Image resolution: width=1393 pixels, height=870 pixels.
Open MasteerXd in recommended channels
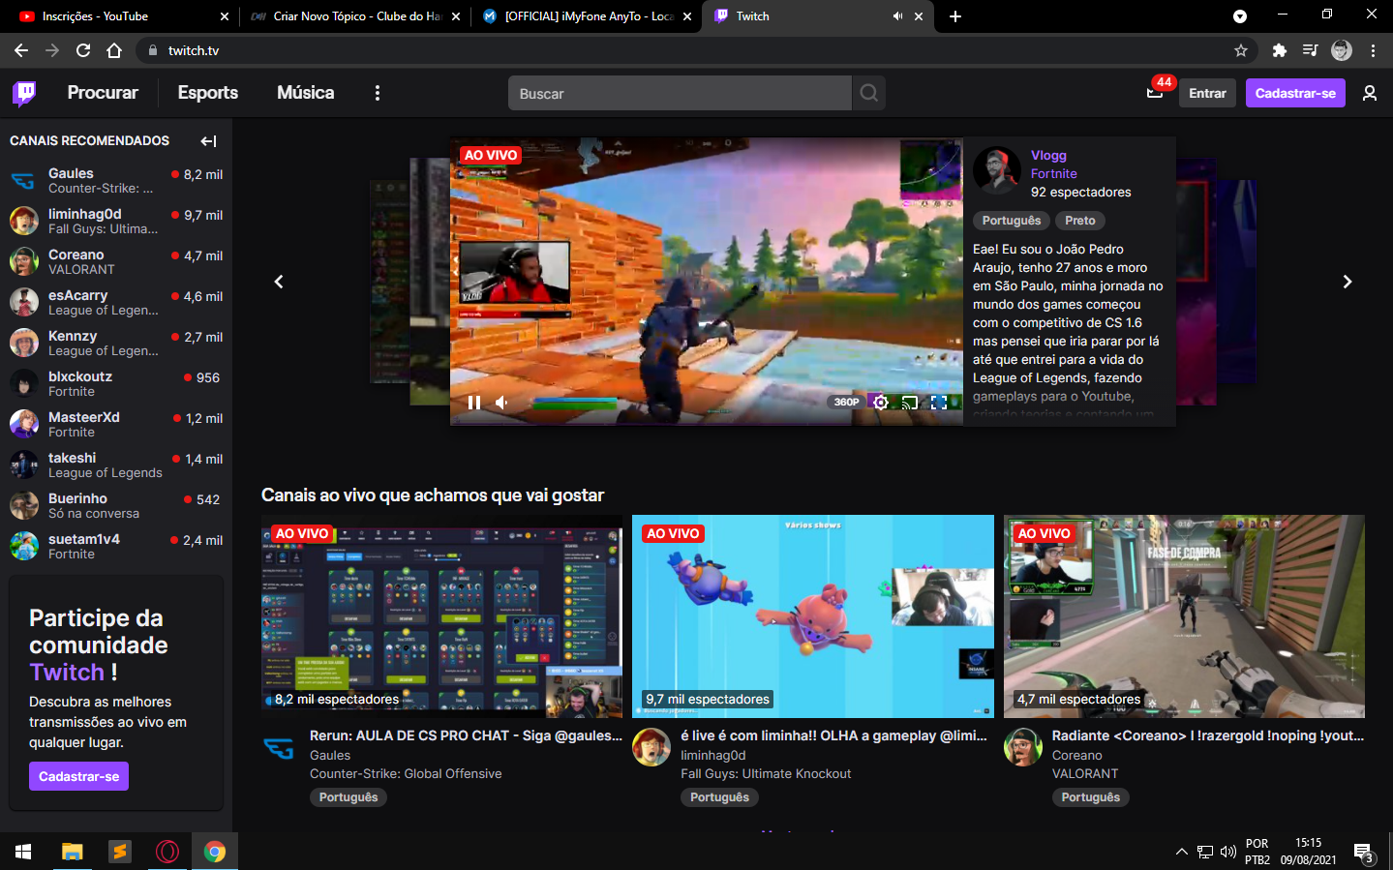tap(116, 424)
